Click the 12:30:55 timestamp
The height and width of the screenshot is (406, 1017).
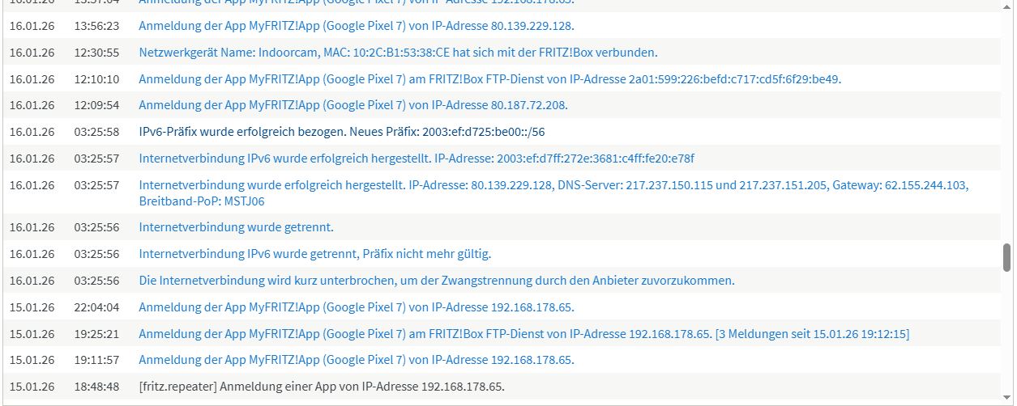click(96, 53)
